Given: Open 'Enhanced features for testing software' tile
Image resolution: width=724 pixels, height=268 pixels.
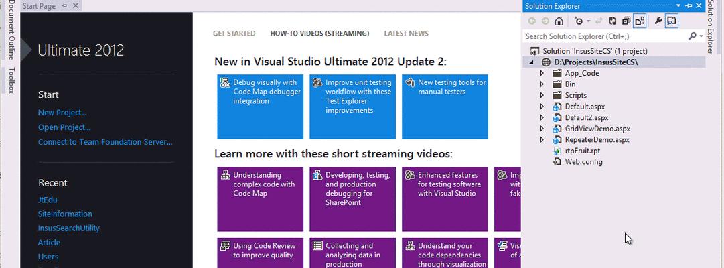Looking at the screenshot, I should (445, 199).
